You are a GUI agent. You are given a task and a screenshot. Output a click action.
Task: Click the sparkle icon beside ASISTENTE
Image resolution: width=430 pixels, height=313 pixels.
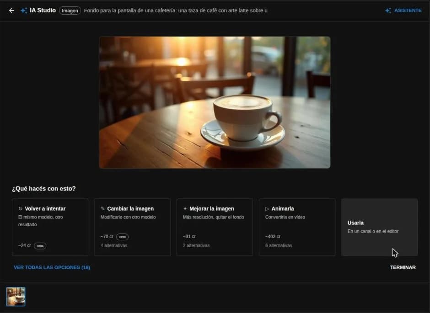(388, 11)
